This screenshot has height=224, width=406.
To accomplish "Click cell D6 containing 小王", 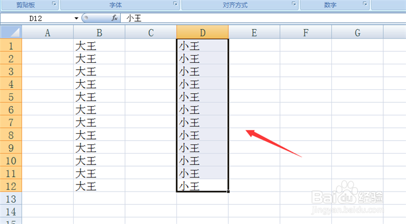I will [202, 109].
